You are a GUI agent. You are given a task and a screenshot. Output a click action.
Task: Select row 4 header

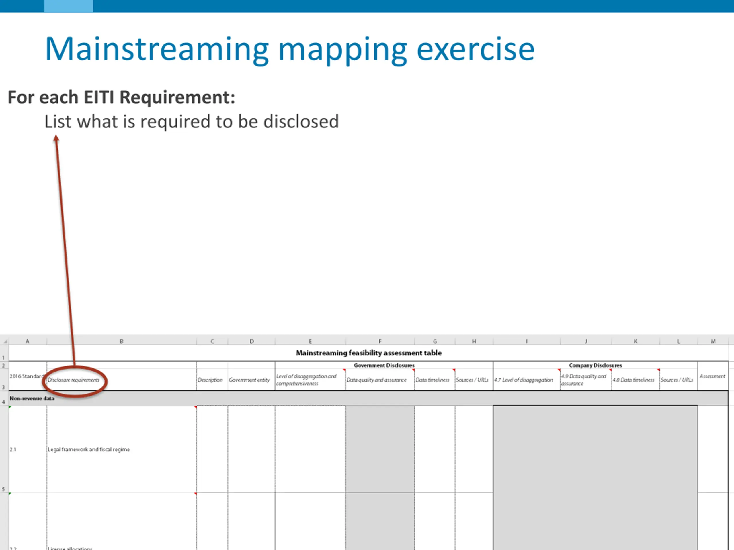coord(4,398)
